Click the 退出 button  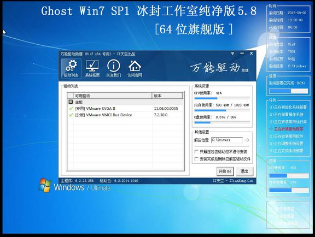point(244,171)
